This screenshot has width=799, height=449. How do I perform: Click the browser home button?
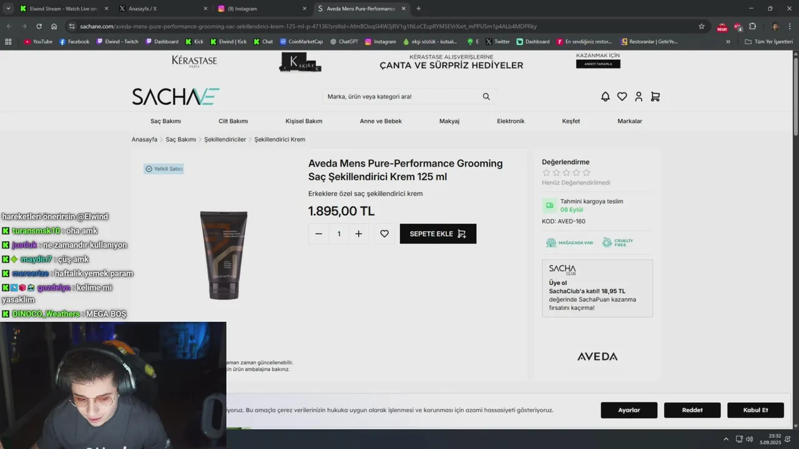click(54, 26)
